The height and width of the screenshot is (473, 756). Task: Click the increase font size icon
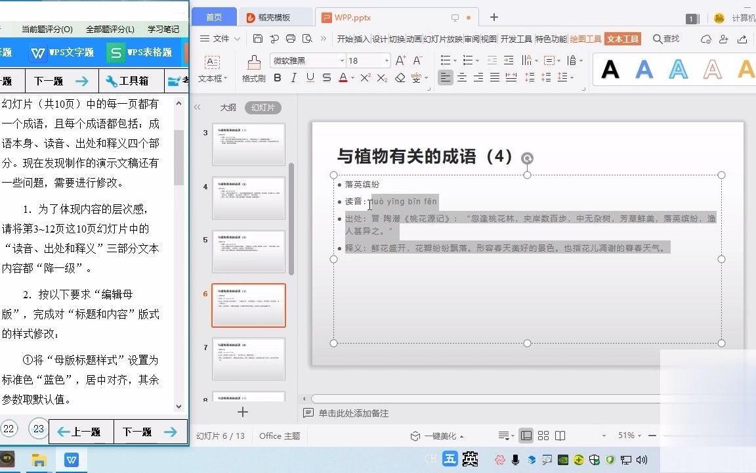tap(400, 60)
